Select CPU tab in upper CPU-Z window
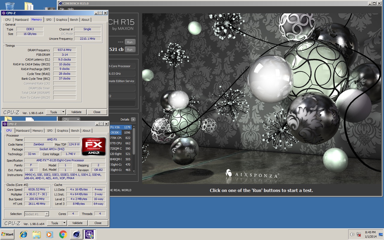Screen dimensions: 384x240 pyautogui.click(x=8, y=20)
